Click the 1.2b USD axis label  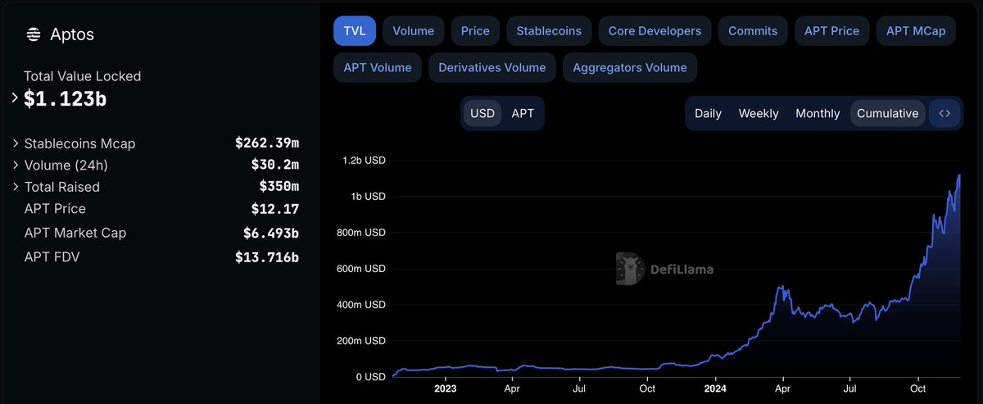(x=364, y=161)
